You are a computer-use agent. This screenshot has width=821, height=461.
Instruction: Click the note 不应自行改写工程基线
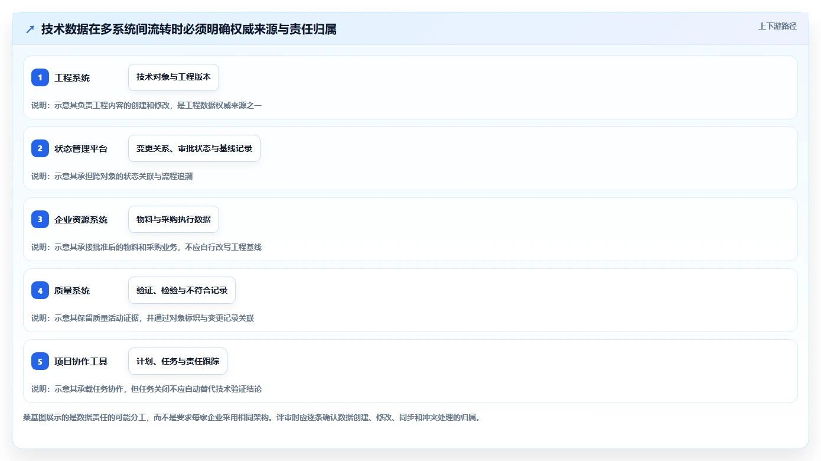(146, 247)
